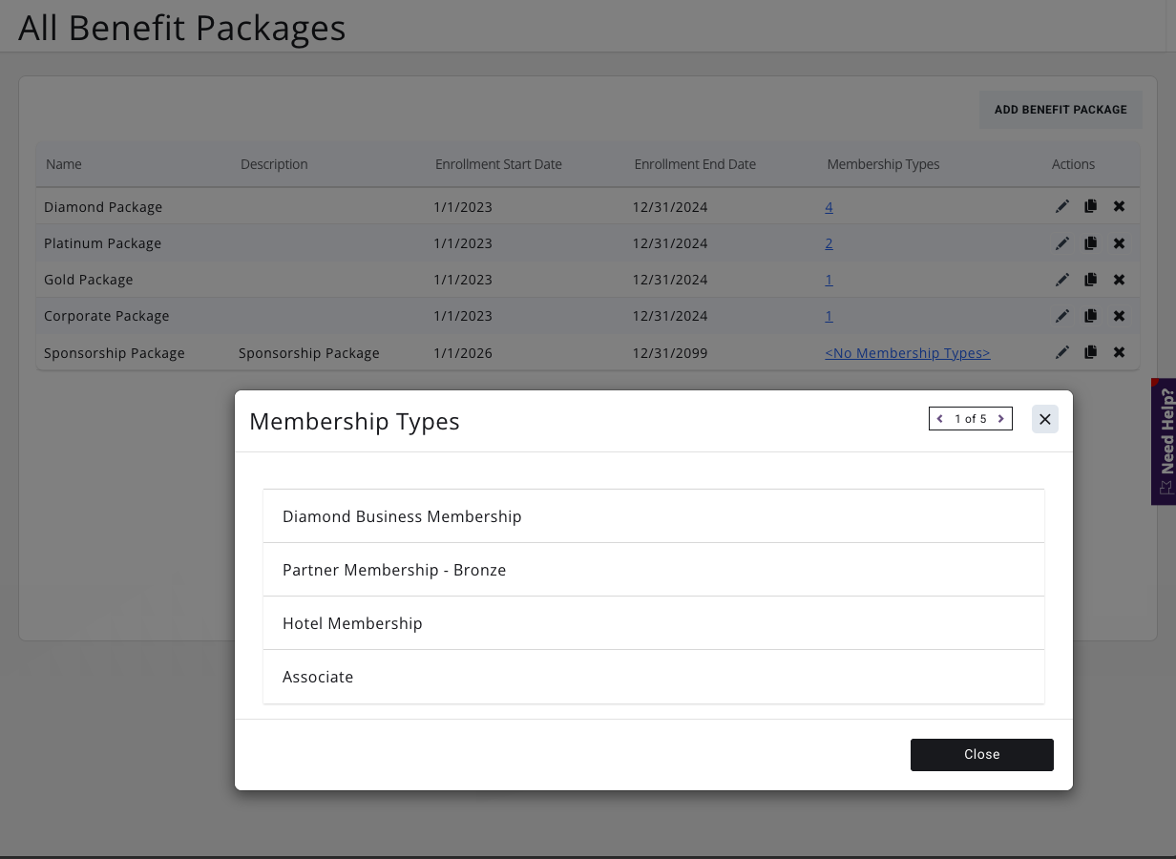Image resolution: width=1176 pixels, height=859 pixels.
Task: Click the 1 of 5 pager text
Action: [971, 419]
